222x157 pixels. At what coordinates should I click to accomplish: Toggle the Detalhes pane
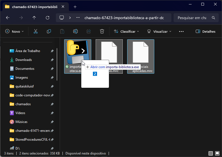tap(205, 32)
